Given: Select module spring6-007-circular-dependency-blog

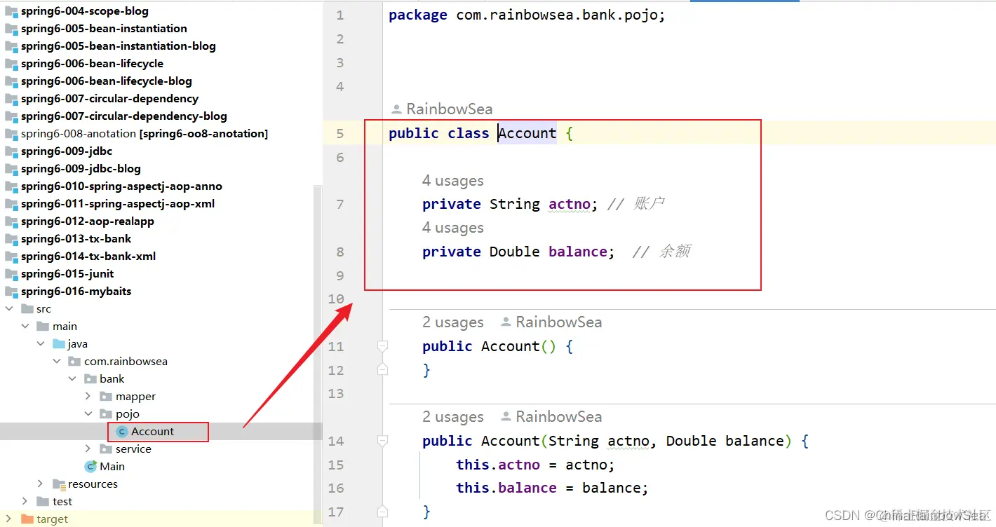Looking at the screenshot, I should point(124,116).
